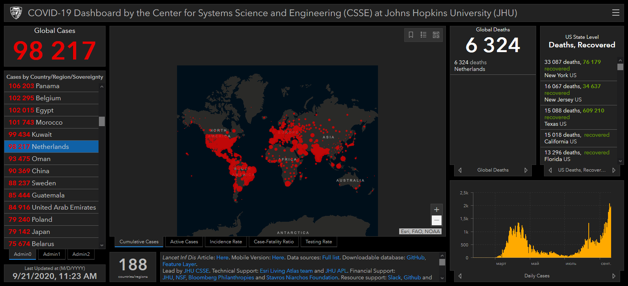Viewport: 628px width, 286px height.
Task: Select Panama in the country list
Action: tap(51, 86)
